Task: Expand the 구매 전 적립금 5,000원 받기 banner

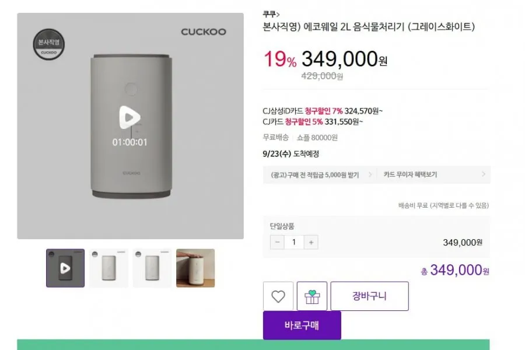Action: [x=320, y=174]
